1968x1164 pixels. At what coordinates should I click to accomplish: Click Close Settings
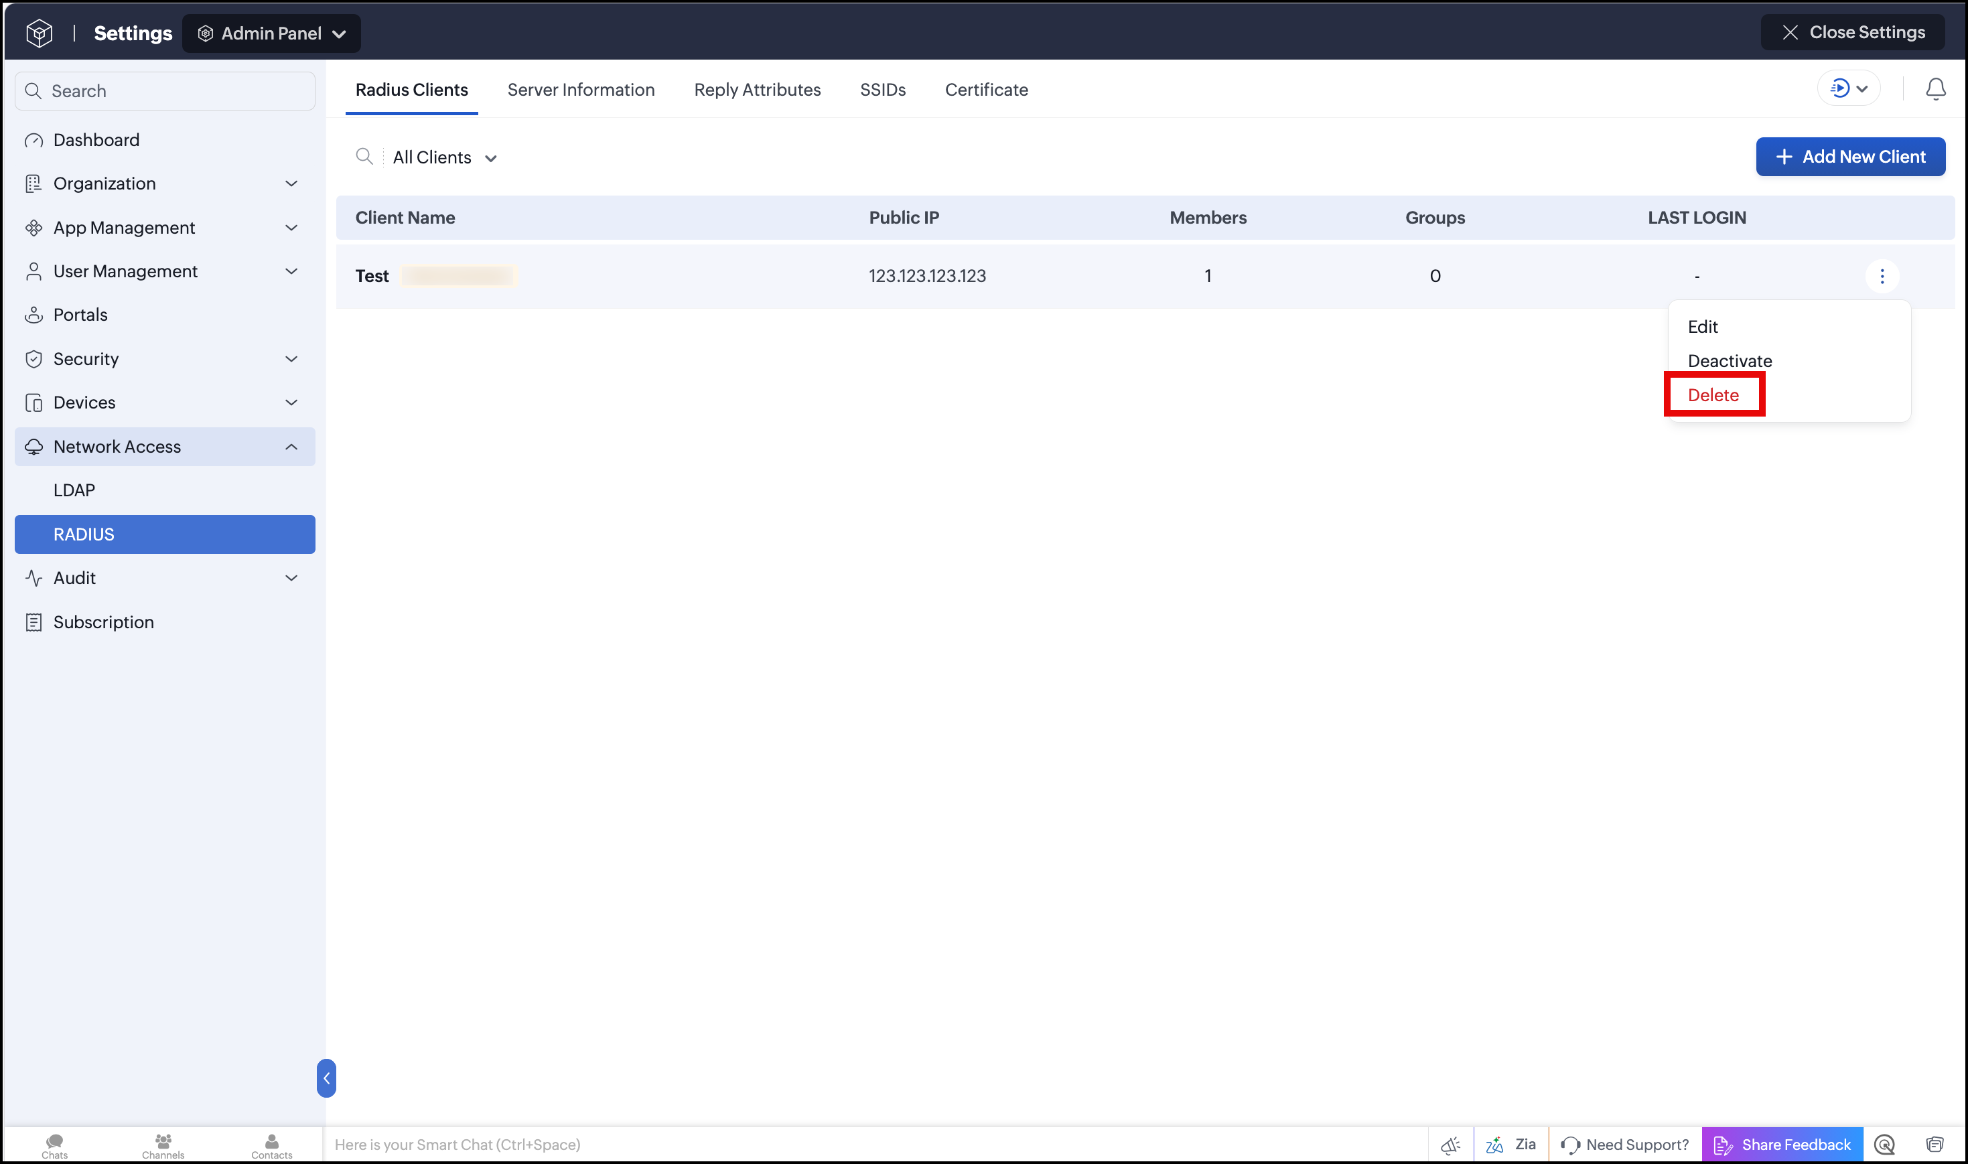coord(1852,32)
